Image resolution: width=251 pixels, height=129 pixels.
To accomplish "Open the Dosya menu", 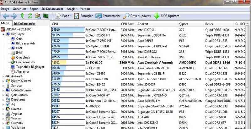I will point(5,9).
